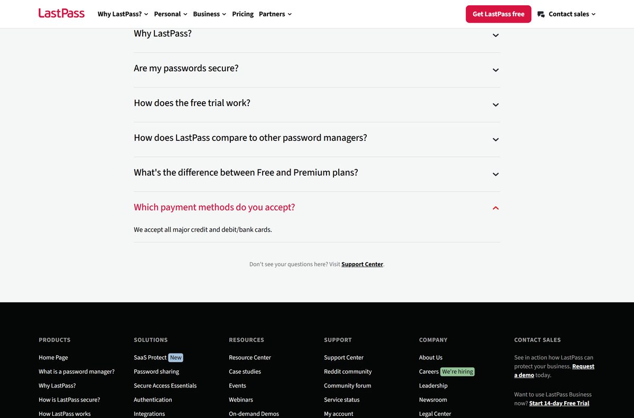
Task: Open the Resource Center footer link
Action: coord(250,357)
